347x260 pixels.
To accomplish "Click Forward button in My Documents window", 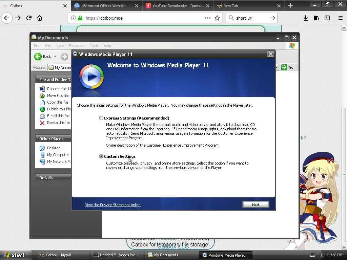I will 64,57.
